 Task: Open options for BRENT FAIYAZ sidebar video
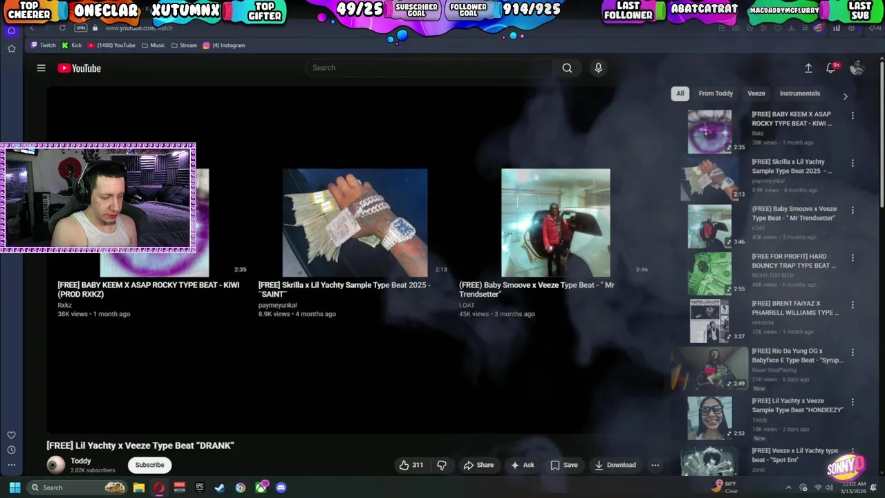pyautogui.click(x=853, y=305)
